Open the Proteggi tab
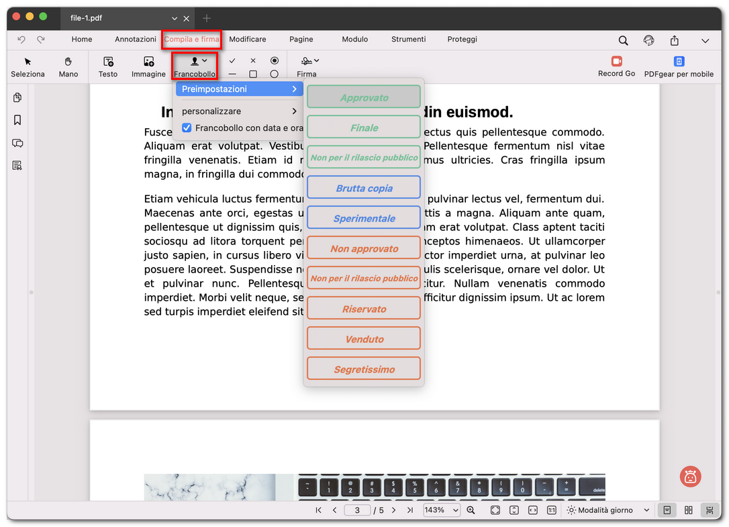Screen dimensions: 729x527 pyautogui.click(x=462, y=40)
